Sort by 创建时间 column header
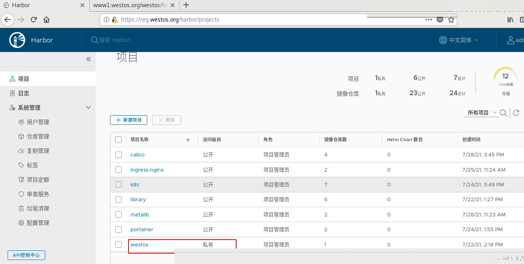The image size is (524, 264). (471, 140)
